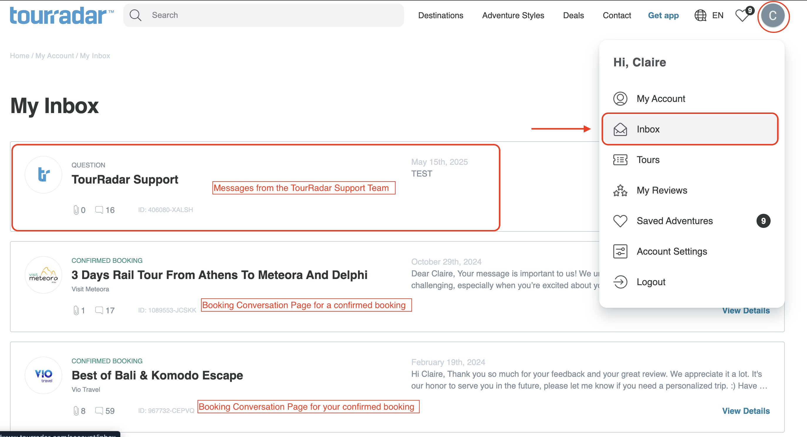The height and width of the screenshot is (437, 807).
Task: Click the May 15th, 2025 date
Action: [439, 162]
